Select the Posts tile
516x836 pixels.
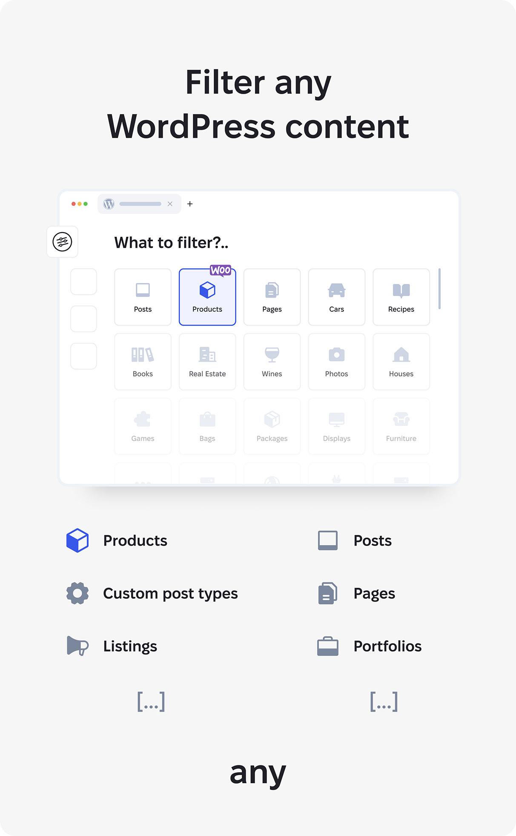point(143,297)
